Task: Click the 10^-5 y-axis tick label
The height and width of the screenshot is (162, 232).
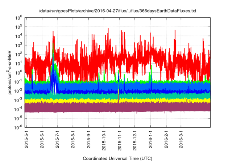Action: click(x=18, y=119)
